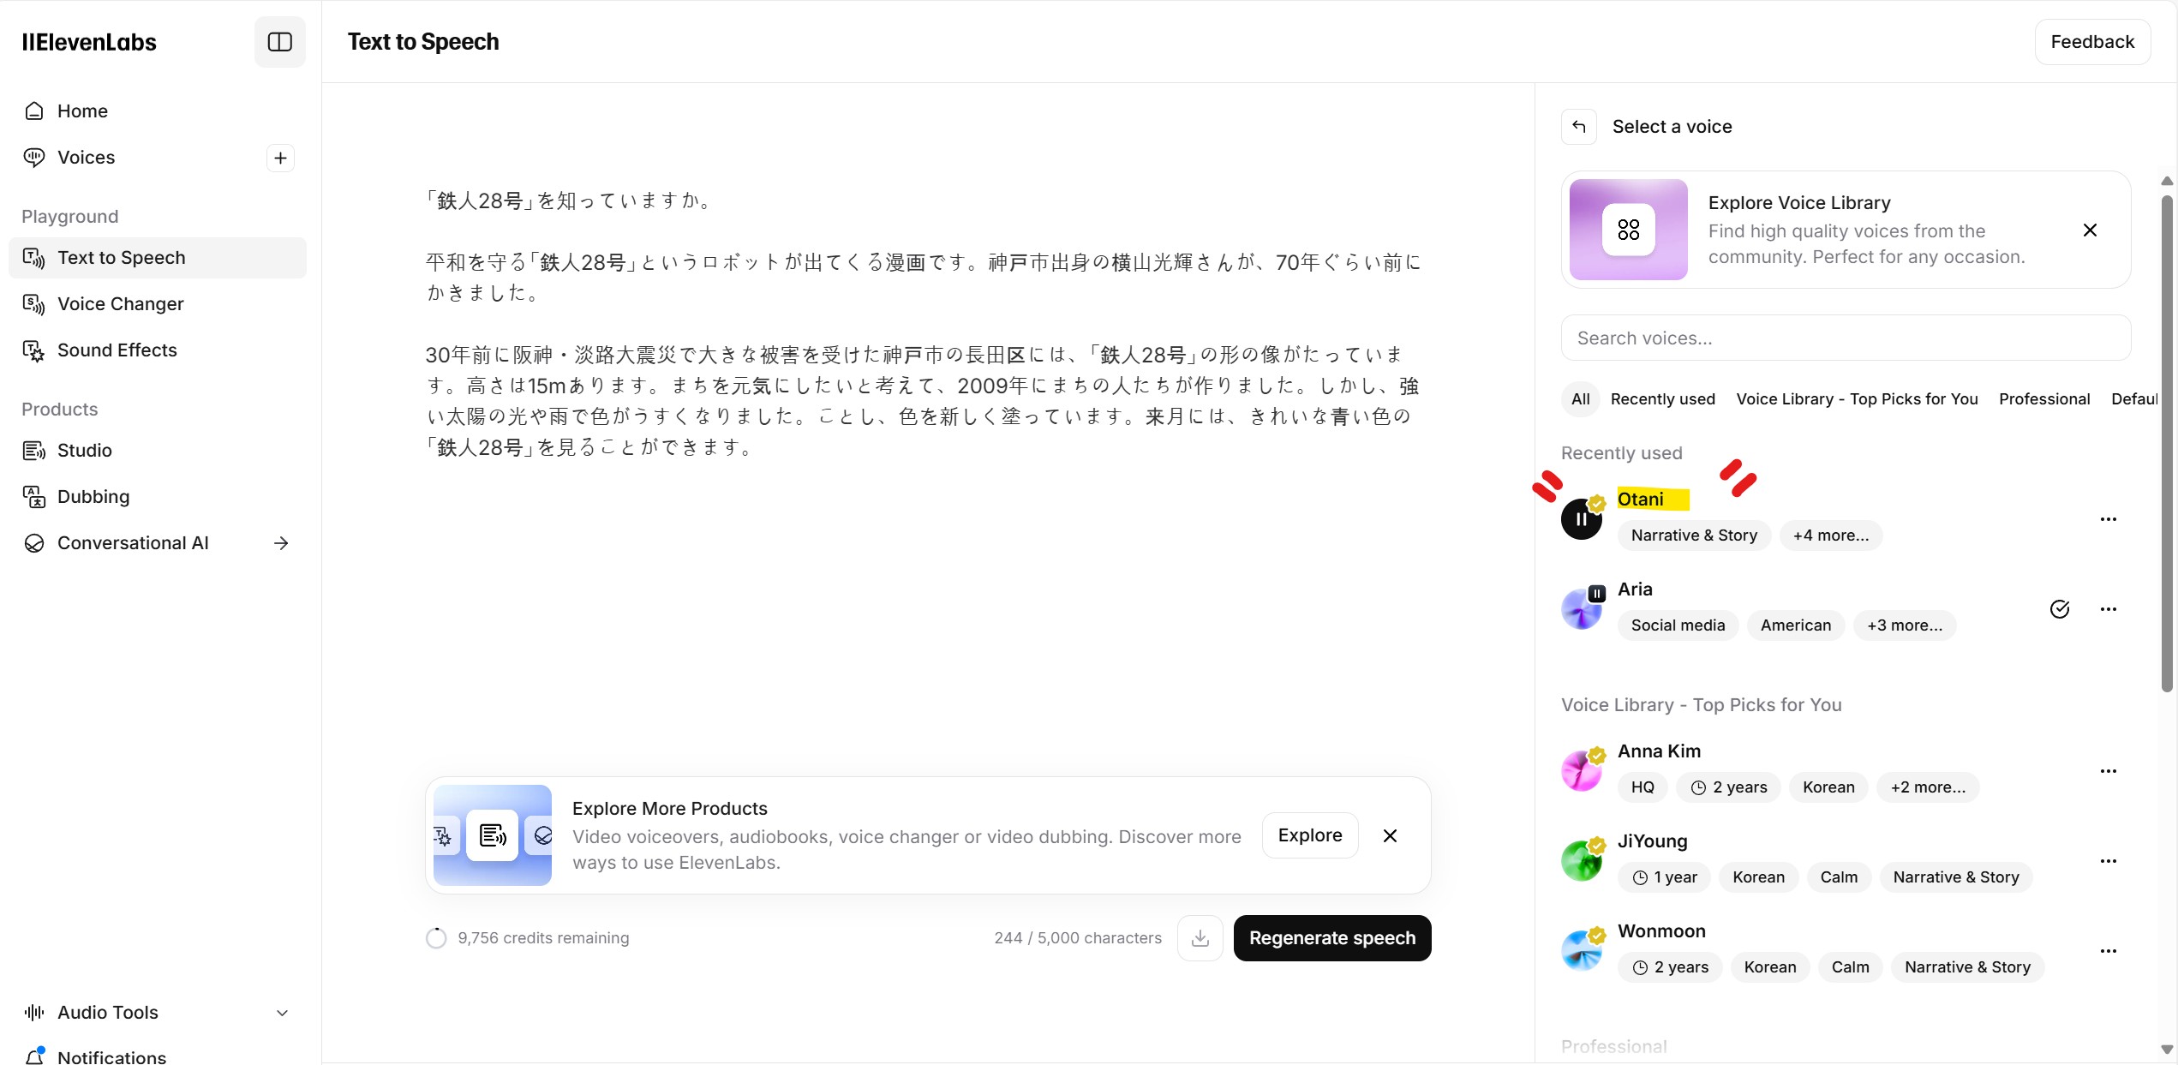2178x1065 pixels.
Task: Click Calm tag on JiYoung
Action: (1839, 877)
